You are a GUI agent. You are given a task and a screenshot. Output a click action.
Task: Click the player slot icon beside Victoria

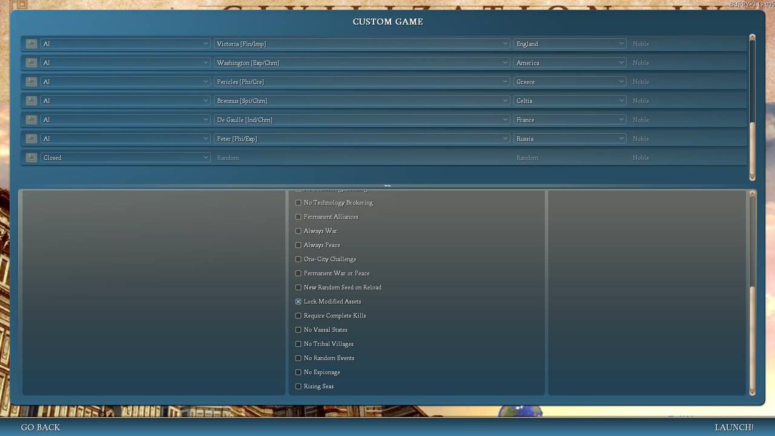(31, 44)
